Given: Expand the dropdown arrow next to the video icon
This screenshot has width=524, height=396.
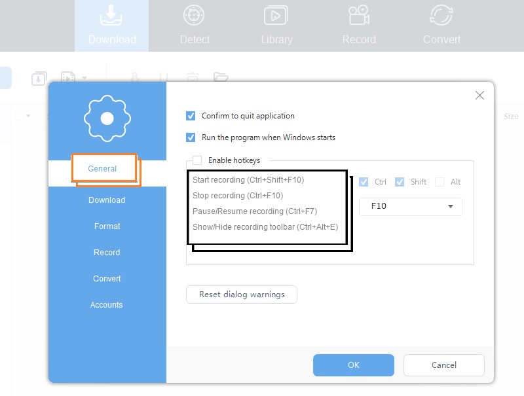Looking at the screenshot, I should click(x=84, y=79).
